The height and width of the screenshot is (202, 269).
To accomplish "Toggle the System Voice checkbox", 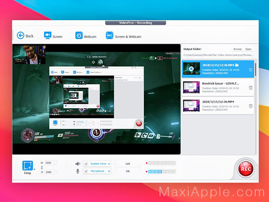I will click(86, 164).
